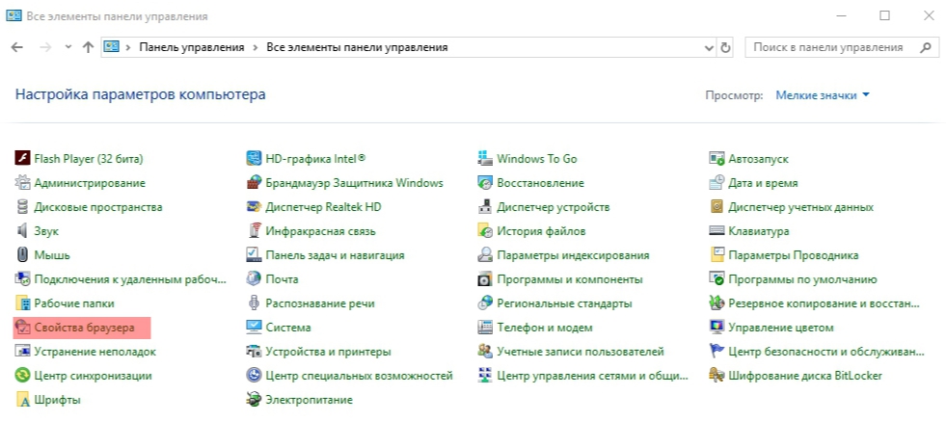Click the Администрирование gear icon

tap(22, 183)
